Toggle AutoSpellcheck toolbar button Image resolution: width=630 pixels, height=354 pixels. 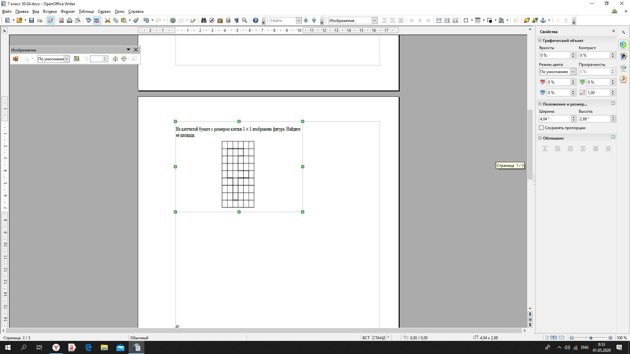click(x=97, y=20)
